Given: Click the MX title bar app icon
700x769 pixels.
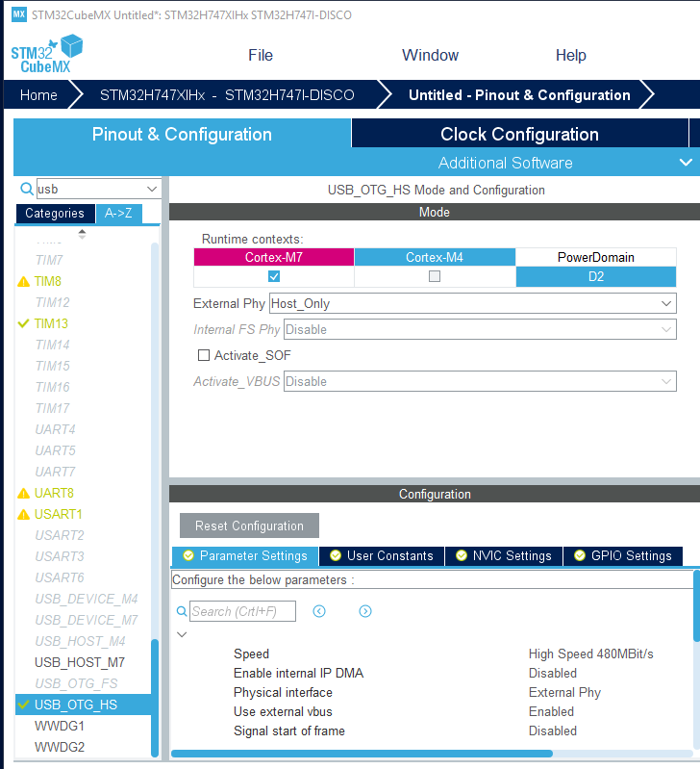Looking at the screenshot, I should coord(18,14).
